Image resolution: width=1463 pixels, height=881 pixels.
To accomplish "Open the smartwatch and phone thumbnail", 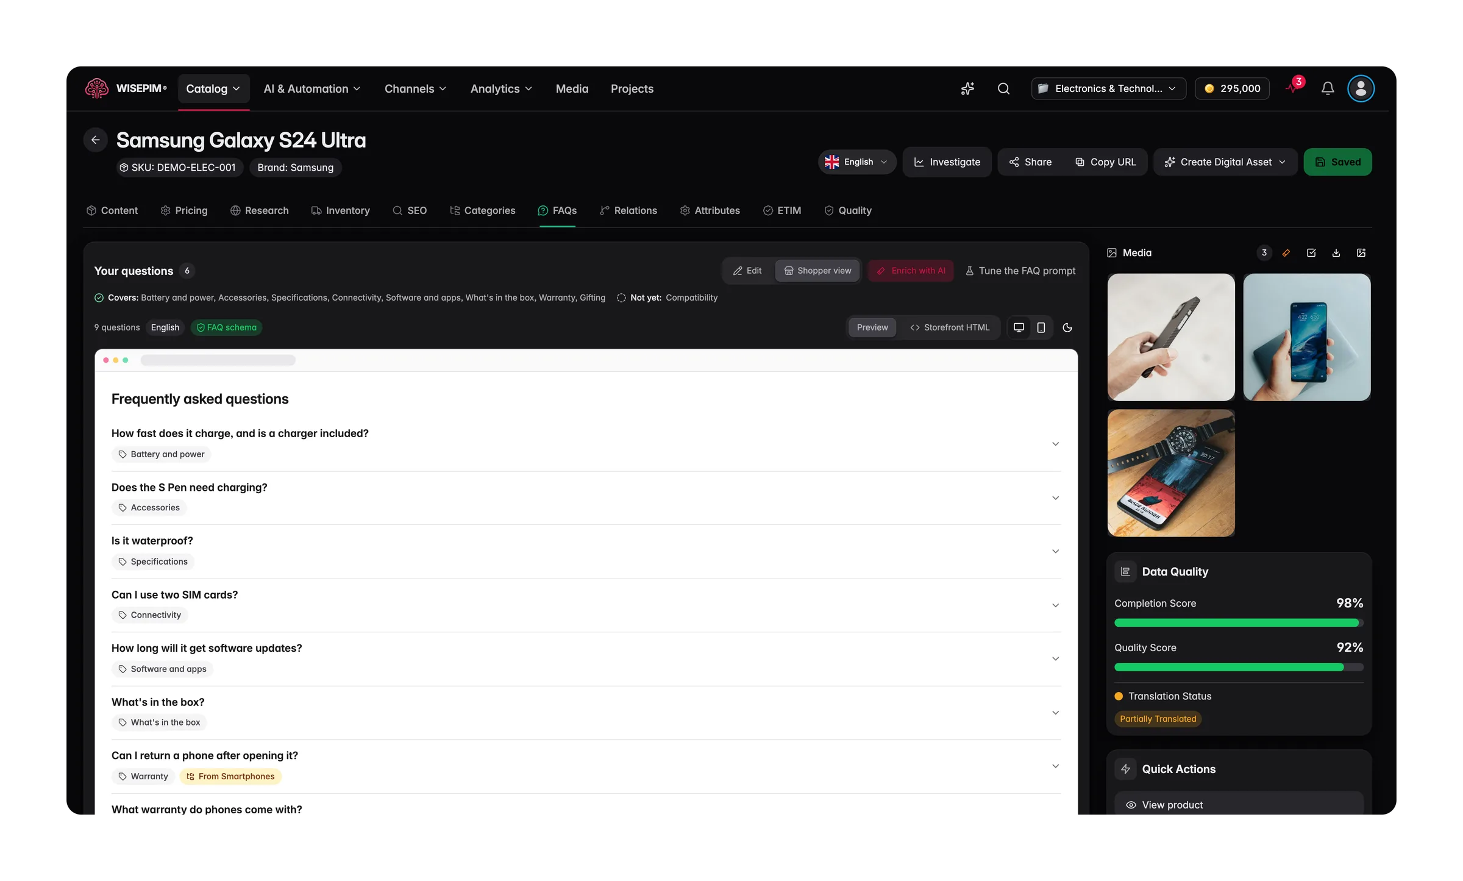I will 1171,473.
